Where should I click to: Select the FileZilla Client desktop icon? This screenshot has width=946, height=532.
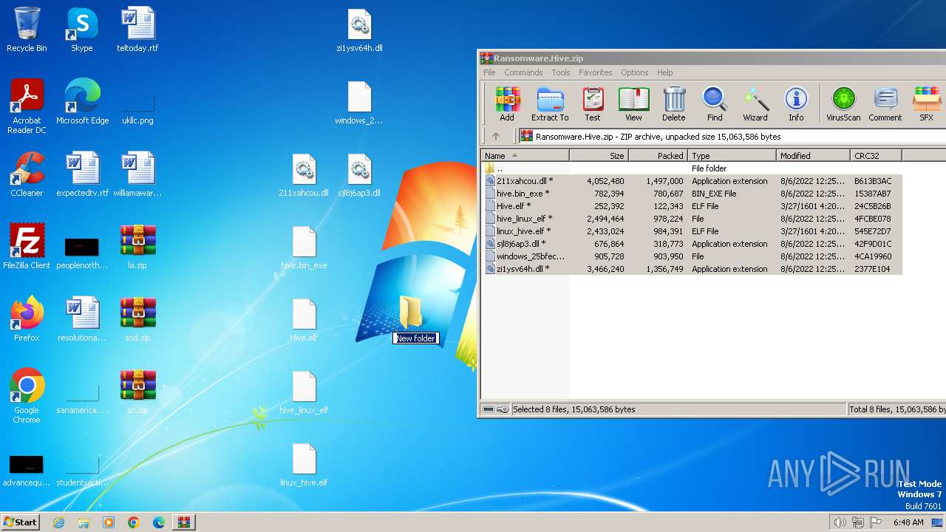(x=27, y=247)
